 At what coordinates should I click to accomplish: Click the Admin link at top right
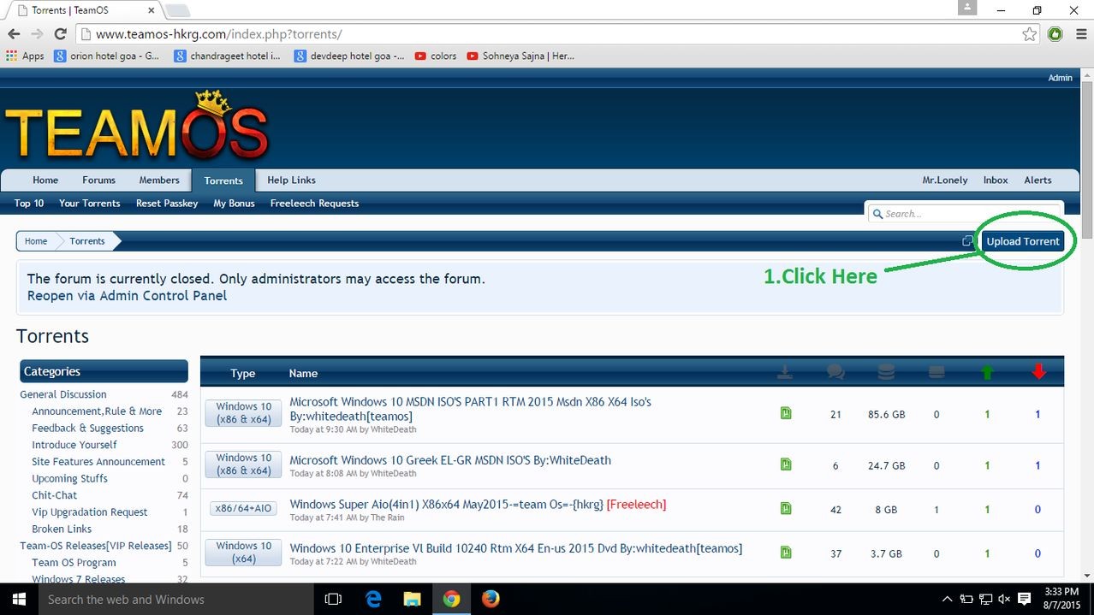pos(1060,78)
